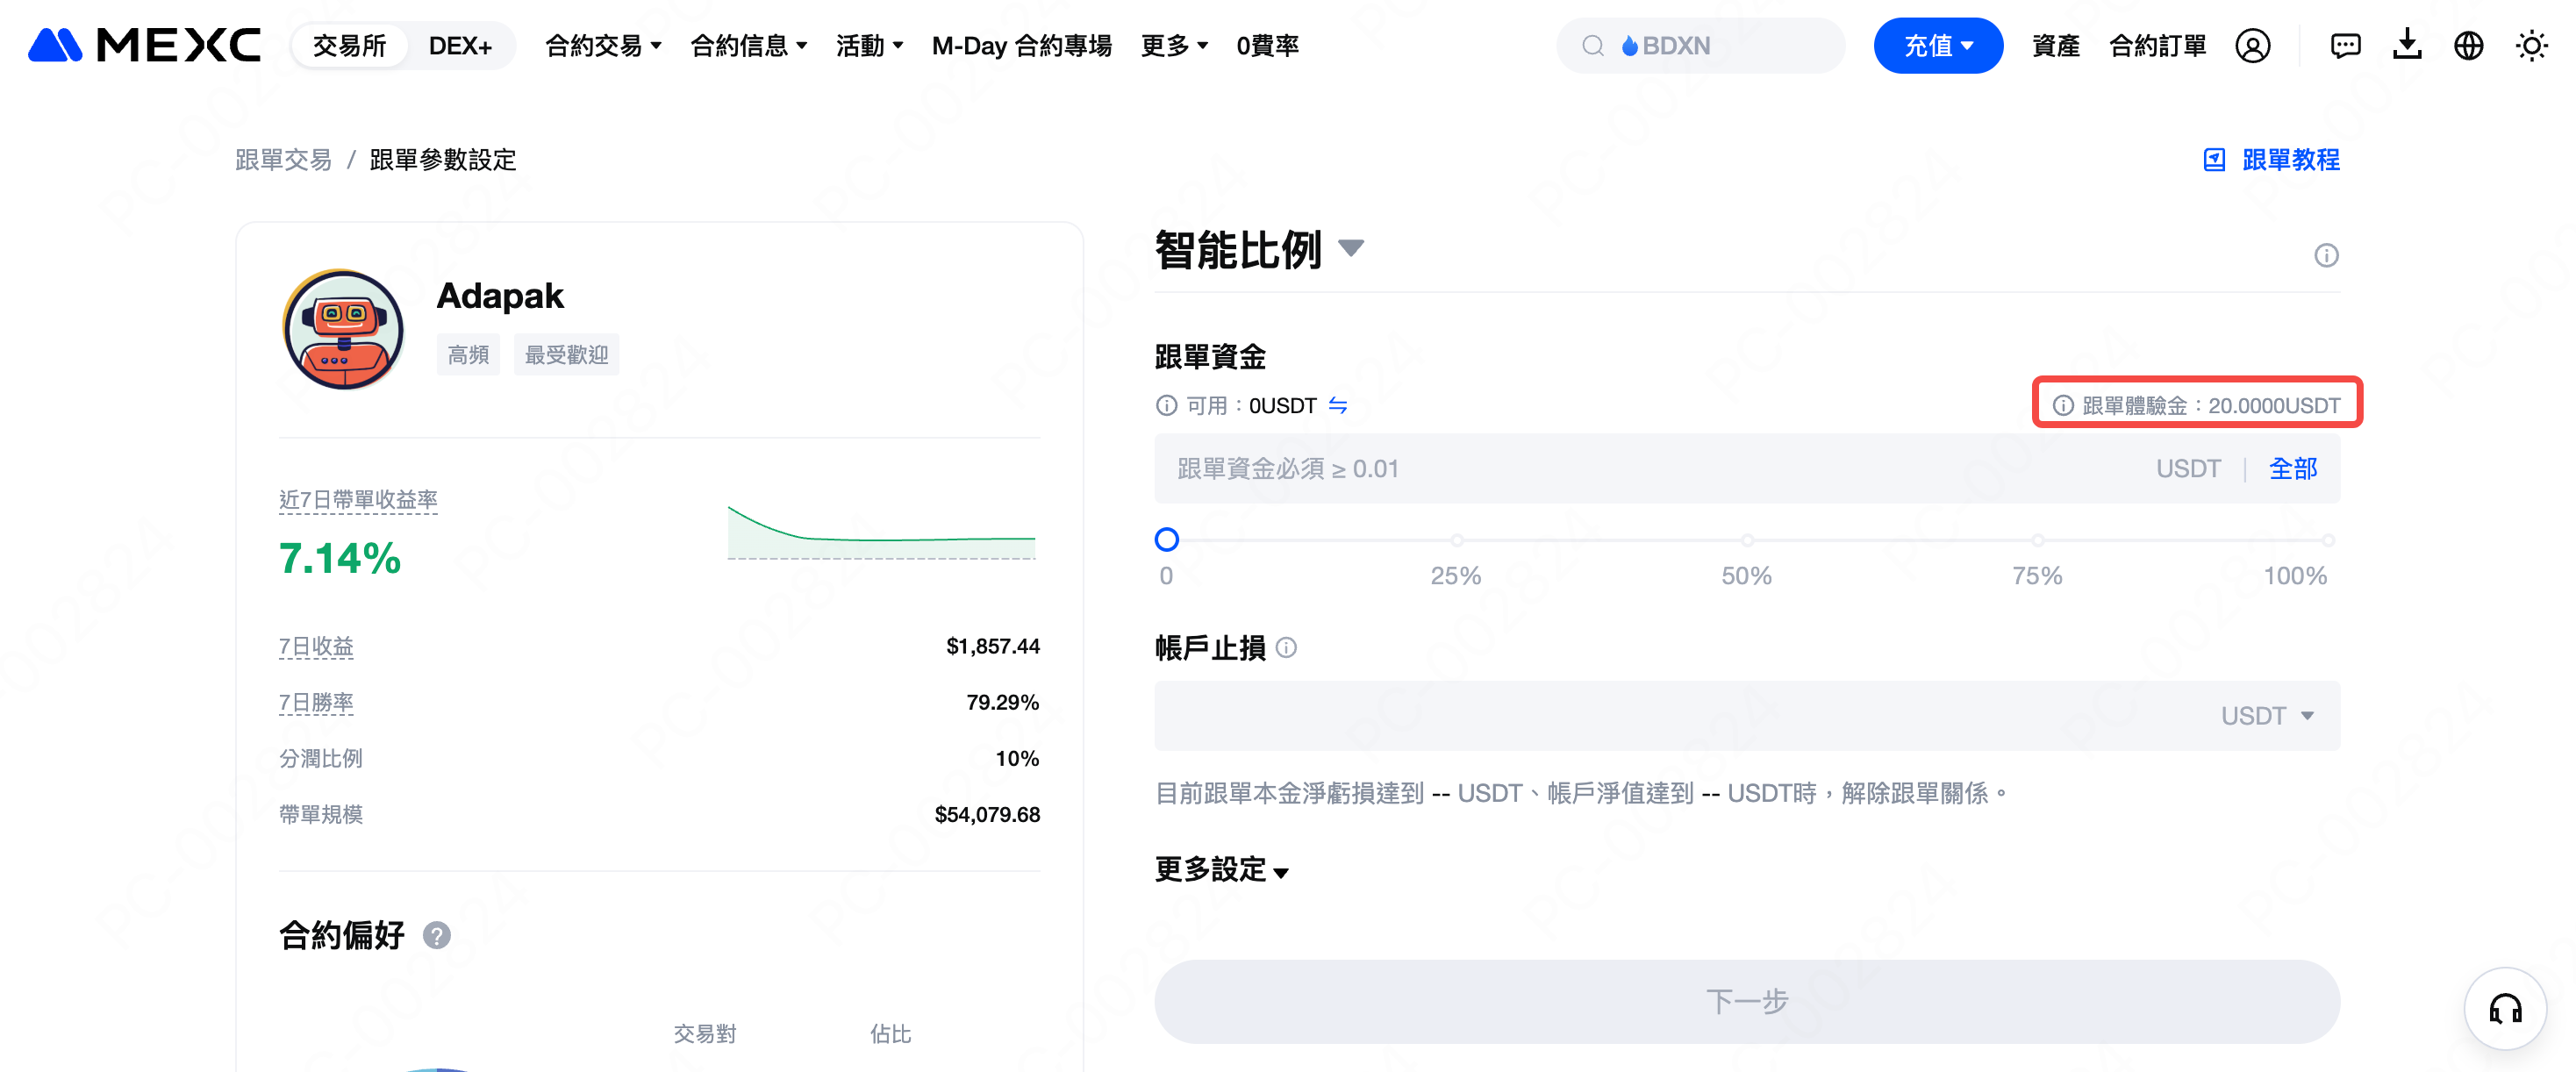Image resolution: width=2576 pixels, height=1072 pixels.
Task: Click the 7.14% return figure
Action: pos(340,559)
